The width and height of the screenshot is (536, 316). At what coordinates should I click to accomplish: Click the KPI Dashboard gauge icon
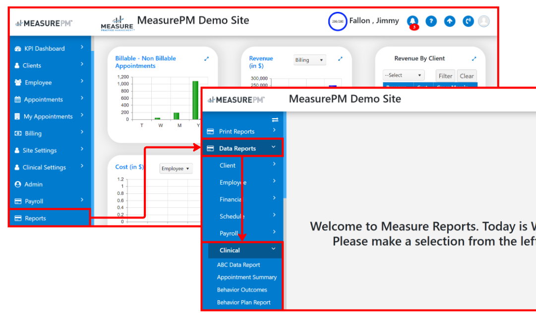(18, 48)
